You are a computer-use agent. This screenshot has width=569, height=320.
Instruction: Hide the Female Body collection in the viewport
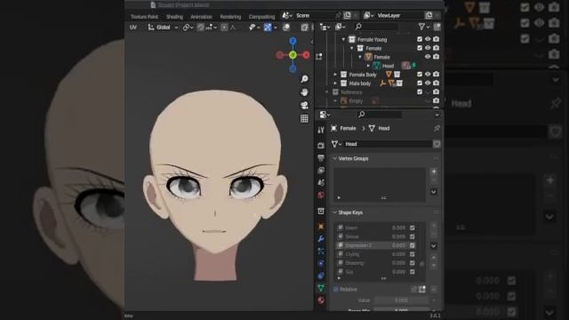click(428, 74)
